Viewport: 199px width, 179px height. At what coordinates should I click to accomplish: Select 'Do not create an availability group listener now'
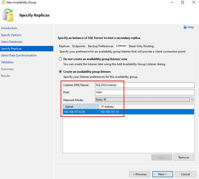tap(60, 59)
